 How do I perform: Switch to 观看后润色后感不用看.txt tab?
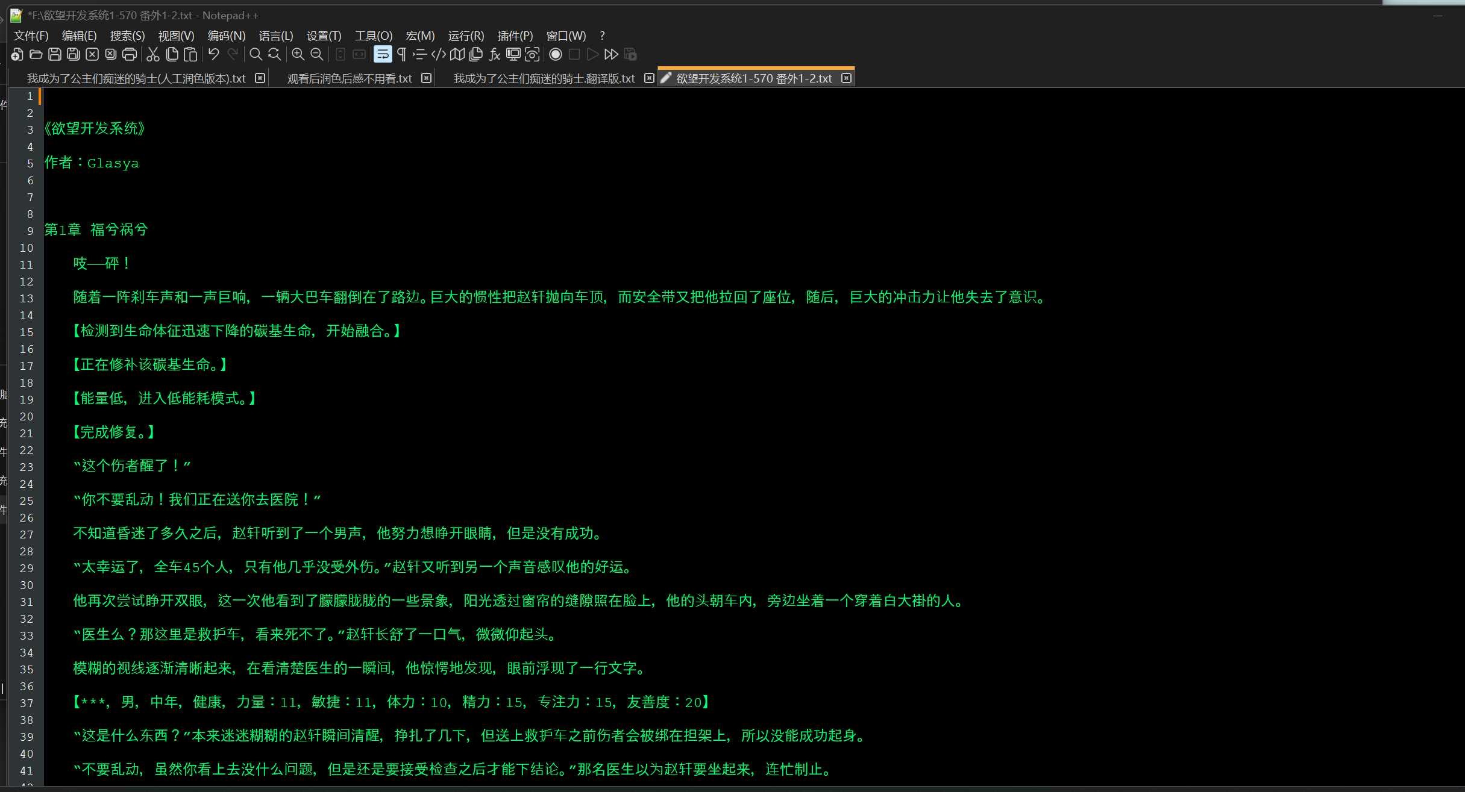pyautogui.click(x=349, y=79)
